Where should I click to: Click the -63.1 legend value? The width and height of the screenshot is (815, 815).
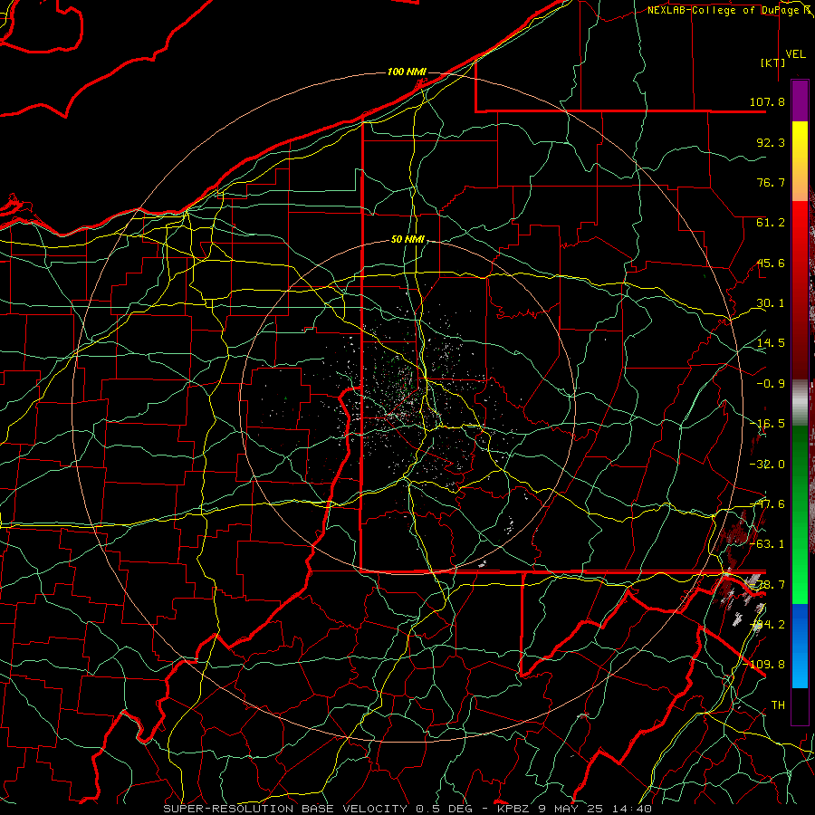pyautogui.click(x=767, y=544)
